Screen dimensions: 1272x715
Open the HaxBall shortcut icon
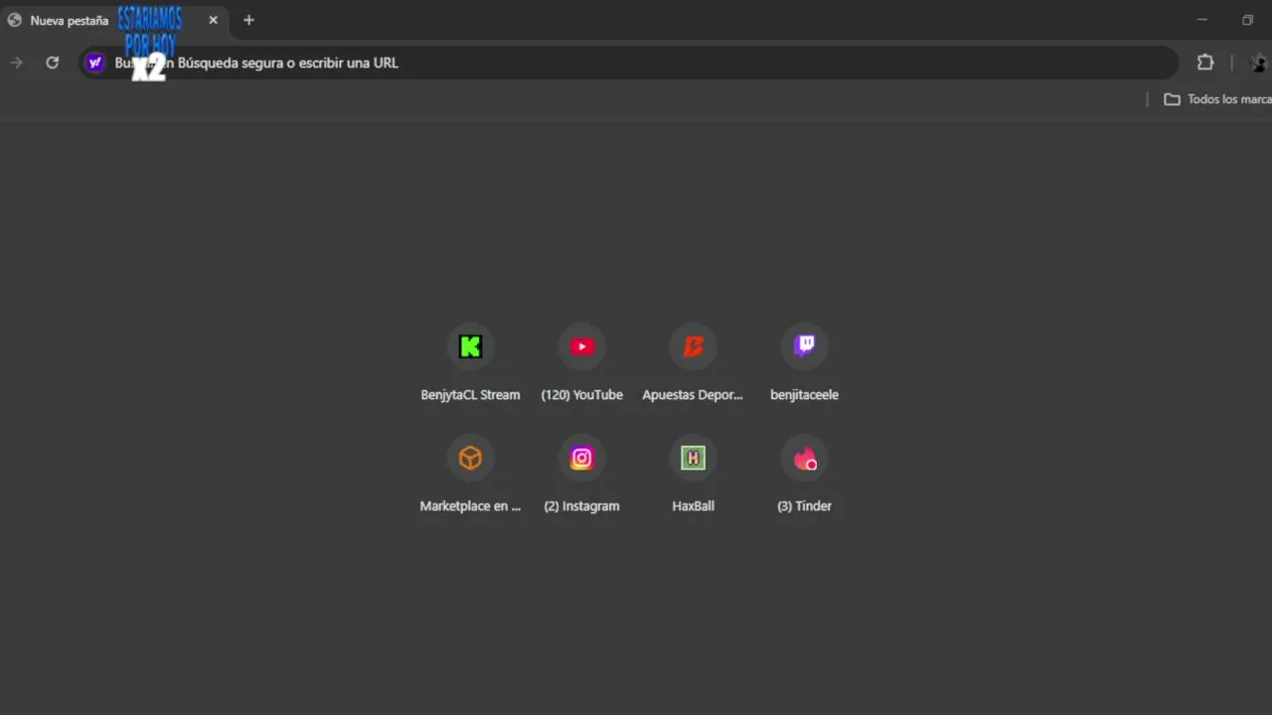(693, 458)
